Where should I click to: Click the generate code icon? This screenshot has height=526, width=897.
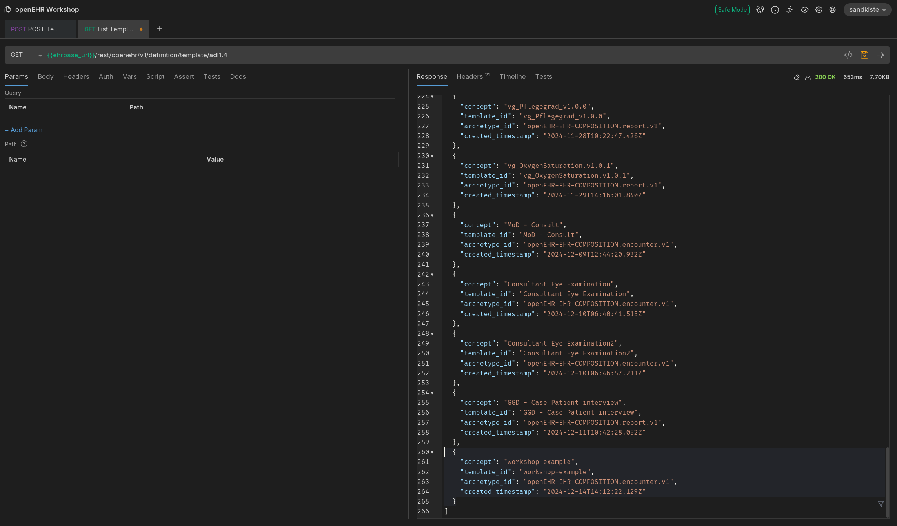pos(848,55)
